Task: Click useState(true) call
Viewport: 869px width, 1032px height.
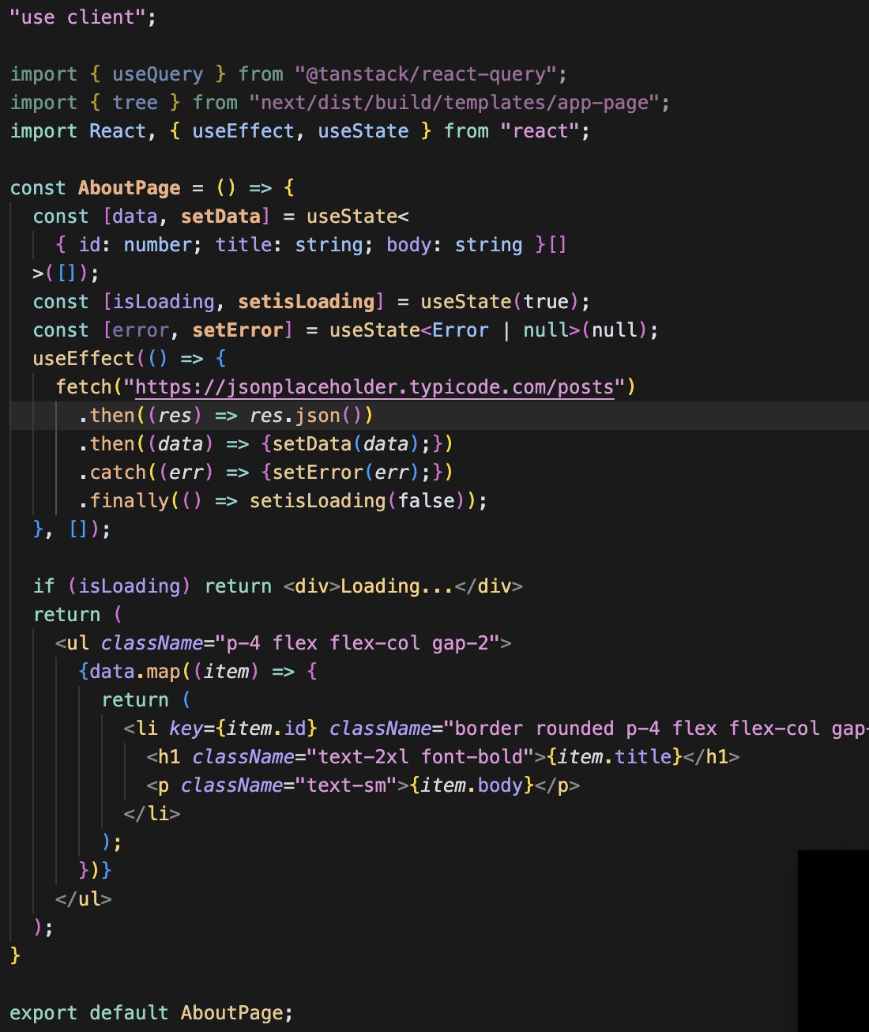Action: click(x=500, y=301)
